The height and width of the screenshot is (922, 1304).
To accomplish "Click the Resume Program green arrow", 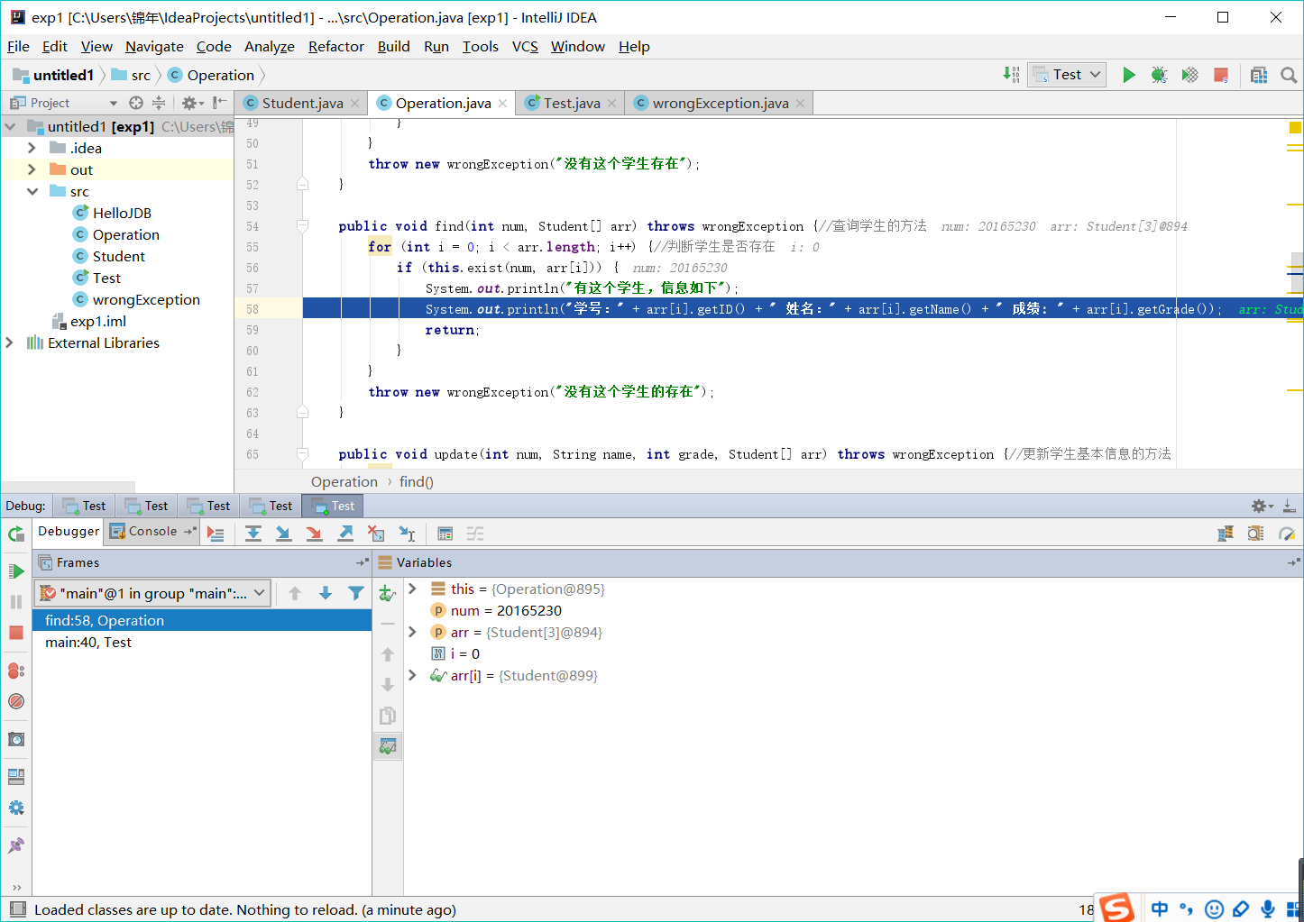I will tap(16, 571).
